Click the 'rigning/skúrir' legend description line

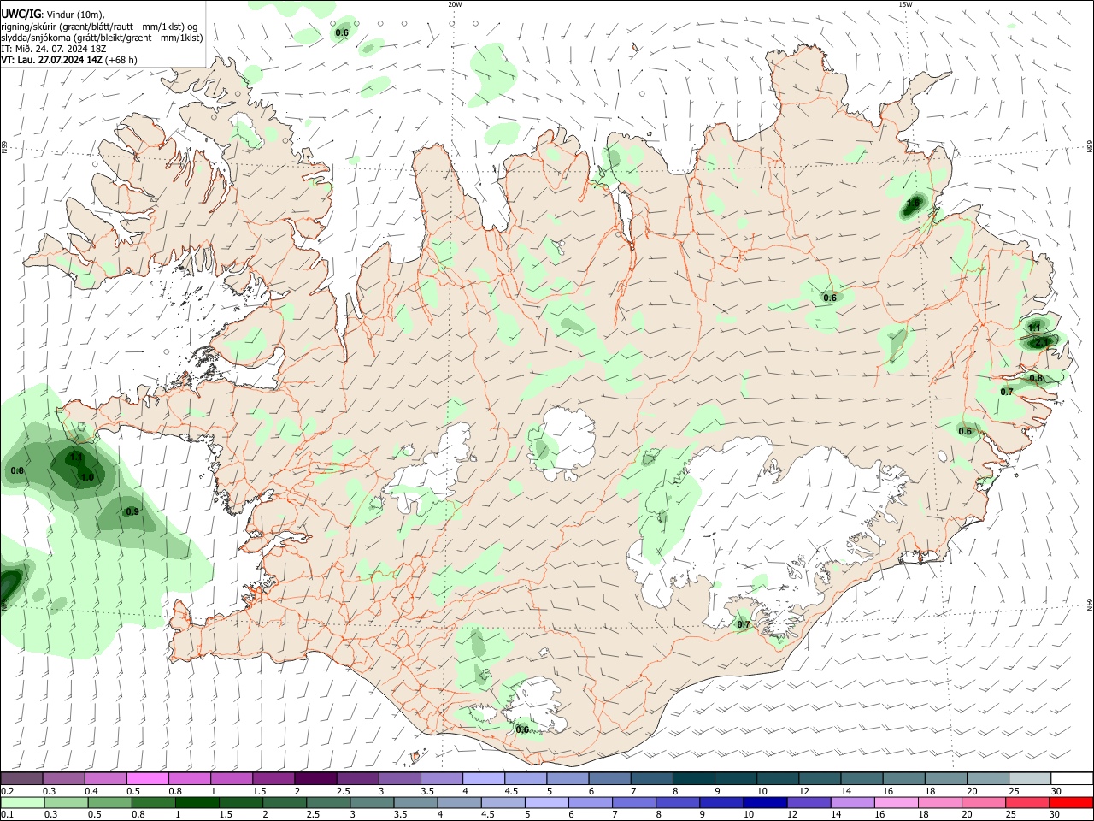99,27
